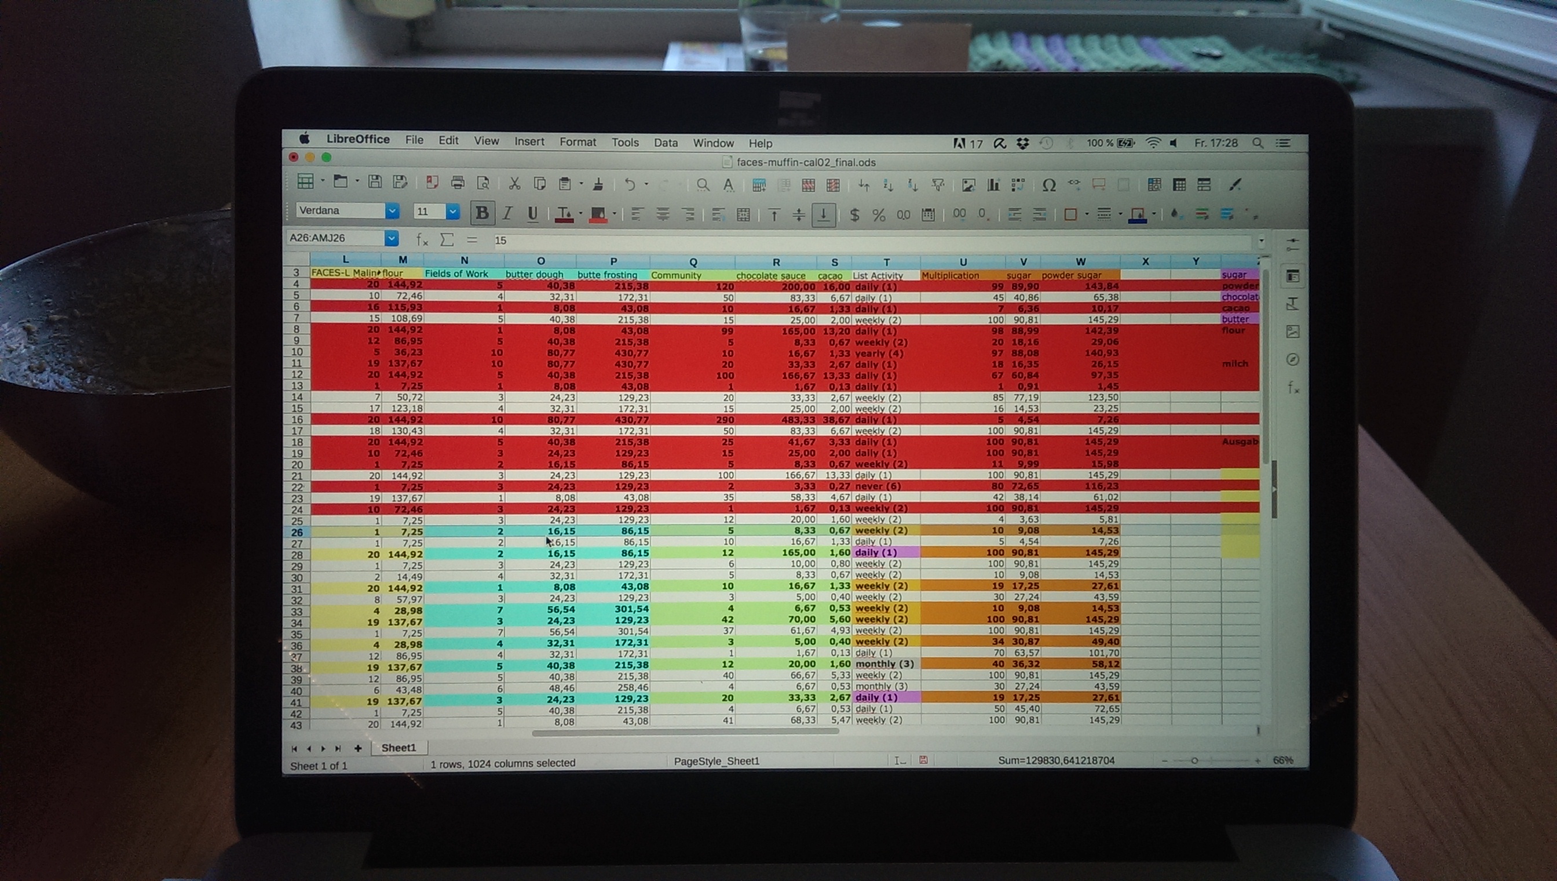Open the Data menu
The image size is (1557, 881).
[x=665, y=142]
